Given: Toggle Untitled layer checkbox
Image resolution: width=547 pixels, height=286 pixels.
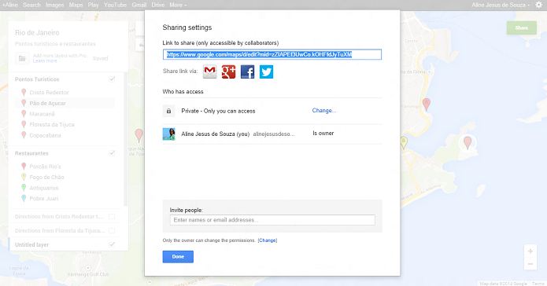Looking at the screenshot, I should click(112, 244).
